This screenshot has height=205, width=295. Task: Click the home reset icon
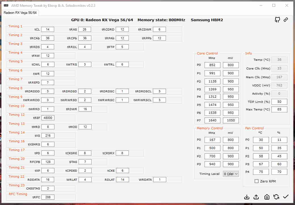click(x=267, y=197)
